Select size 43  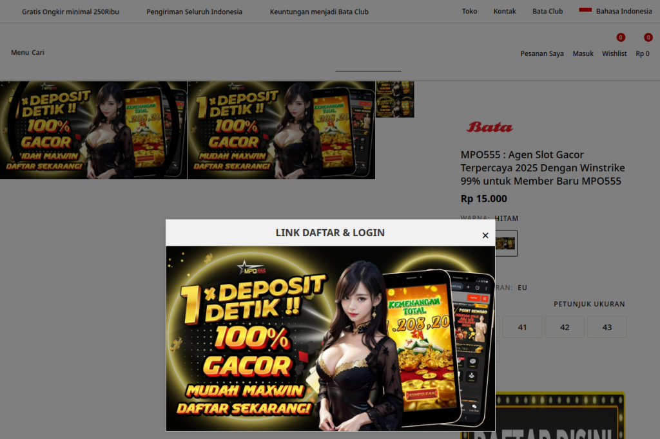tap(607, 327)
